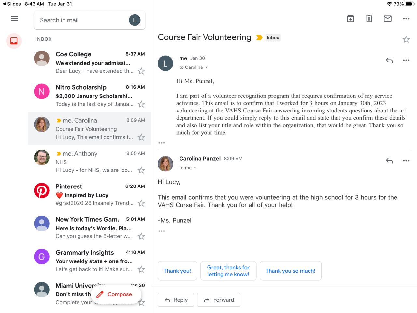This screenshot has width=417, height=313.
Task: Star the Coe College email
Action: tap(141, 71)
